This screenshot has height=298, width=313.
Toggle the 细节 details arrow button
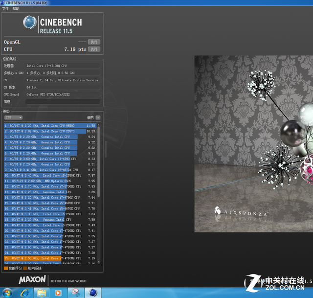click(x=98, y=117)
